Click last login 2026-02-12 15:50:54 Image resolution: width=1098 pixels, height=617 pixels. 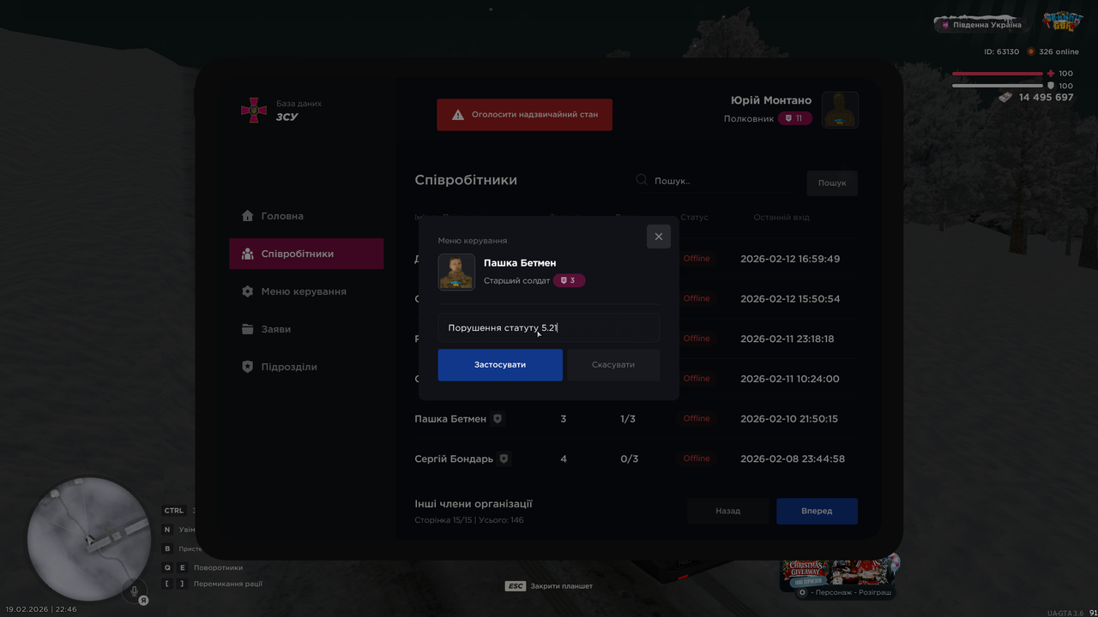[x=790, y=299]
